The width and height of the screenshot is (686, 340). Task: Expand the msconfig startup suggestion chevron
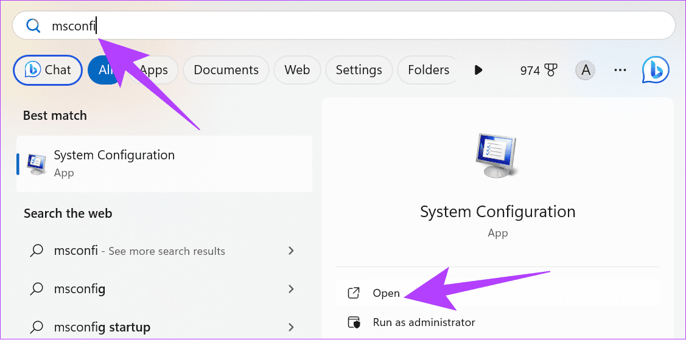point(291,327)
